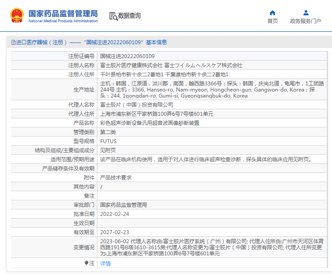
Task: Click the 注册人名称 label
Action: coord(81,65)
